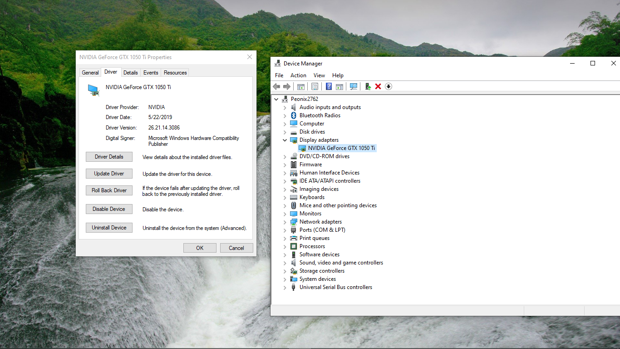The height and width of the screenshot is (349, 620).
Task: Click the Bluetooth Radios icon
Action: pyautogui.click(x=294, y=115)
